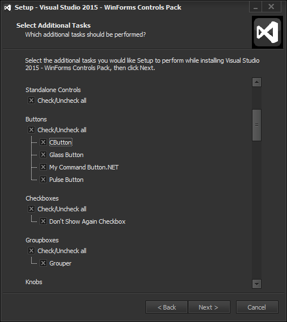This screenshot has height=322, width=287.
Task: Close the setup window
Action: pos(271,7)
